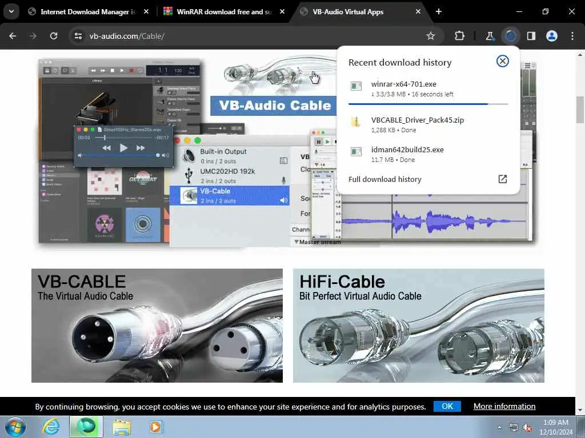Reload the VB-Audio page
Image resolution: width=585 pixels, height=438 pixels.
point(54,36)
